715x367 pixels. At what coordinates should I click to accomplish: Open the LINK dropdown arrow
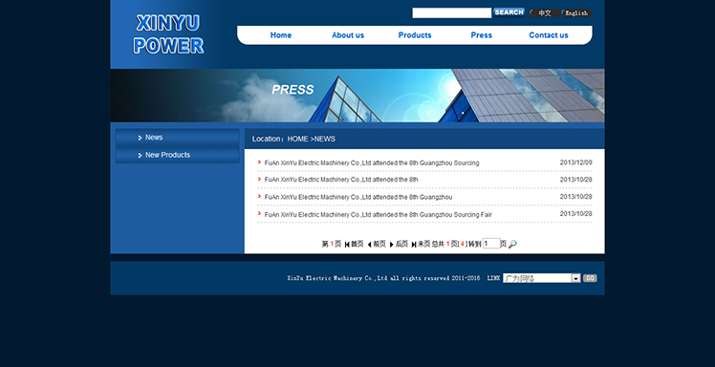click(x=576, y=278)
